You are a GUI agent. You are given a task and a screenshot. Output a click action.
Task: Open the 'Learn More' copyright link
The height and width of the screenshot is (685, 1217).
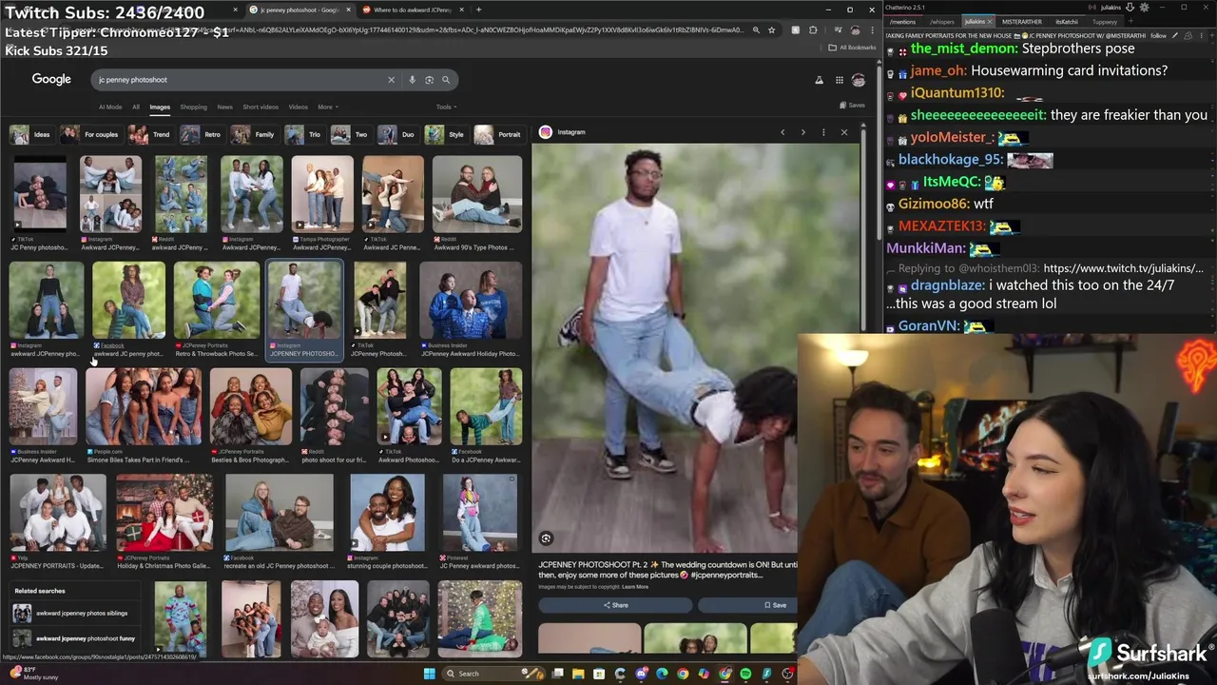click(x=635, y=587)
